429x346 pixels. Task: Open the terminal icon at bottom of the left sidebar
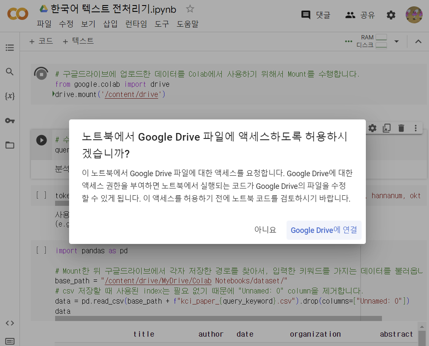pyautogui.click(x=10, y=341)
